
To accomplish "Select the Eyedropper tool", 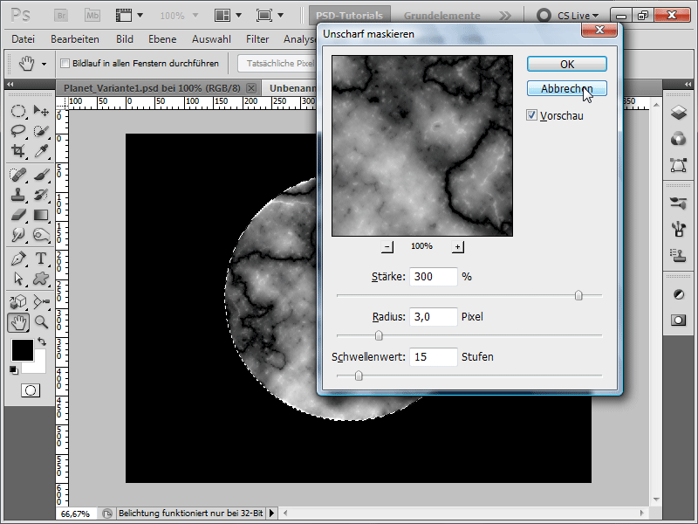I will [x=41, y=150].
